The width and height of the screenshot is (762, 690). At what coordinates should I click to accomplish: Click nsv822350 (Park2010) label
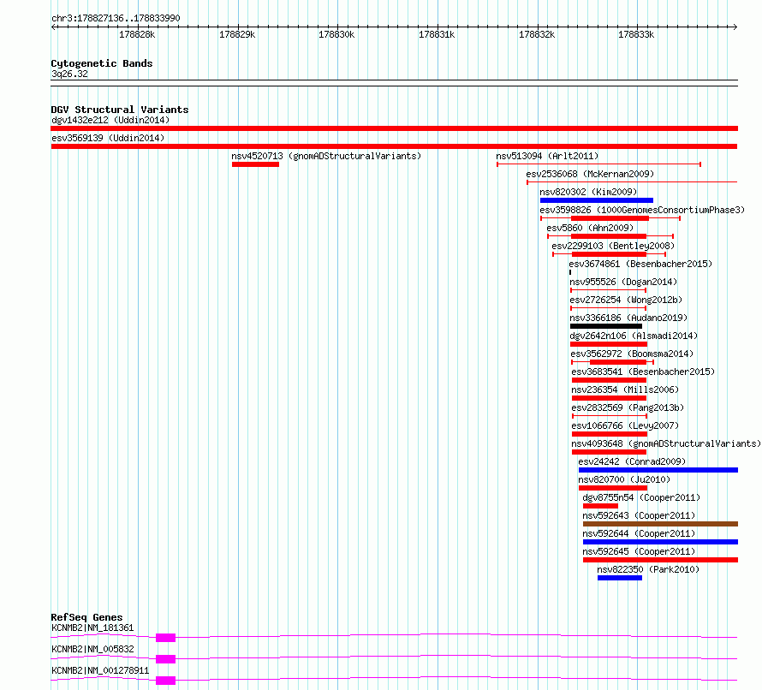click(648, 569)
